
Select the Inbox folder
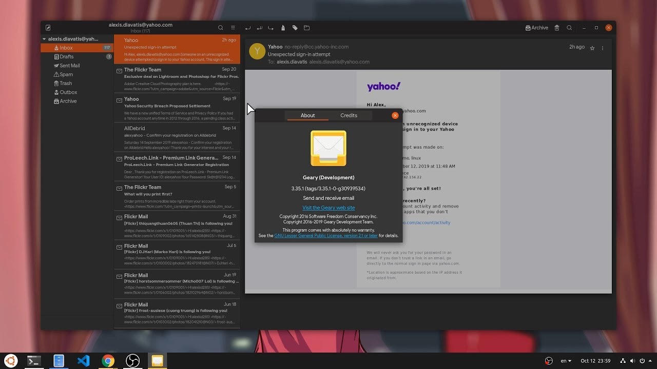tap(77, 48)
